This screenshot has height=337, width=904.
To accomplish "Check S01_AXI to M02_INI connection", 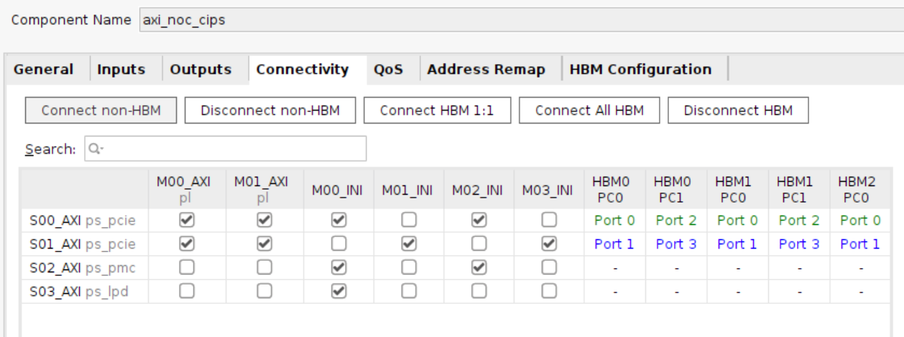I will click(x=479, y=244).
